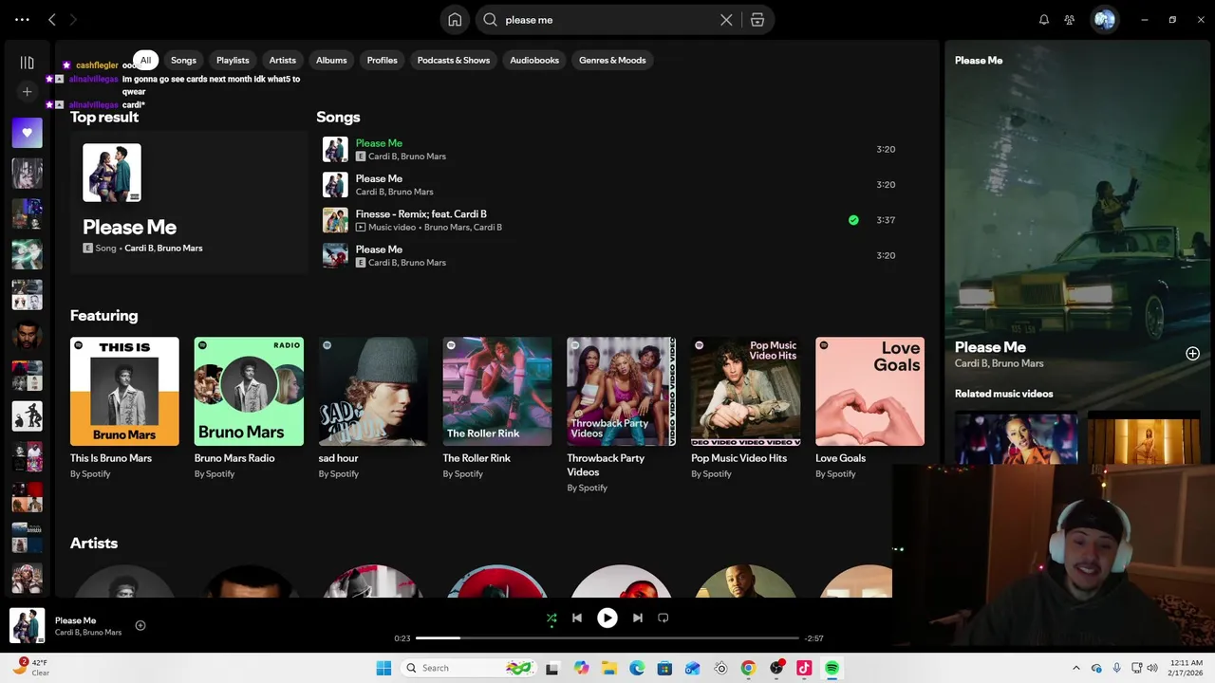Open Task View from the taskbar
Screen dimensions: 1215x683
tap(552, 668)
